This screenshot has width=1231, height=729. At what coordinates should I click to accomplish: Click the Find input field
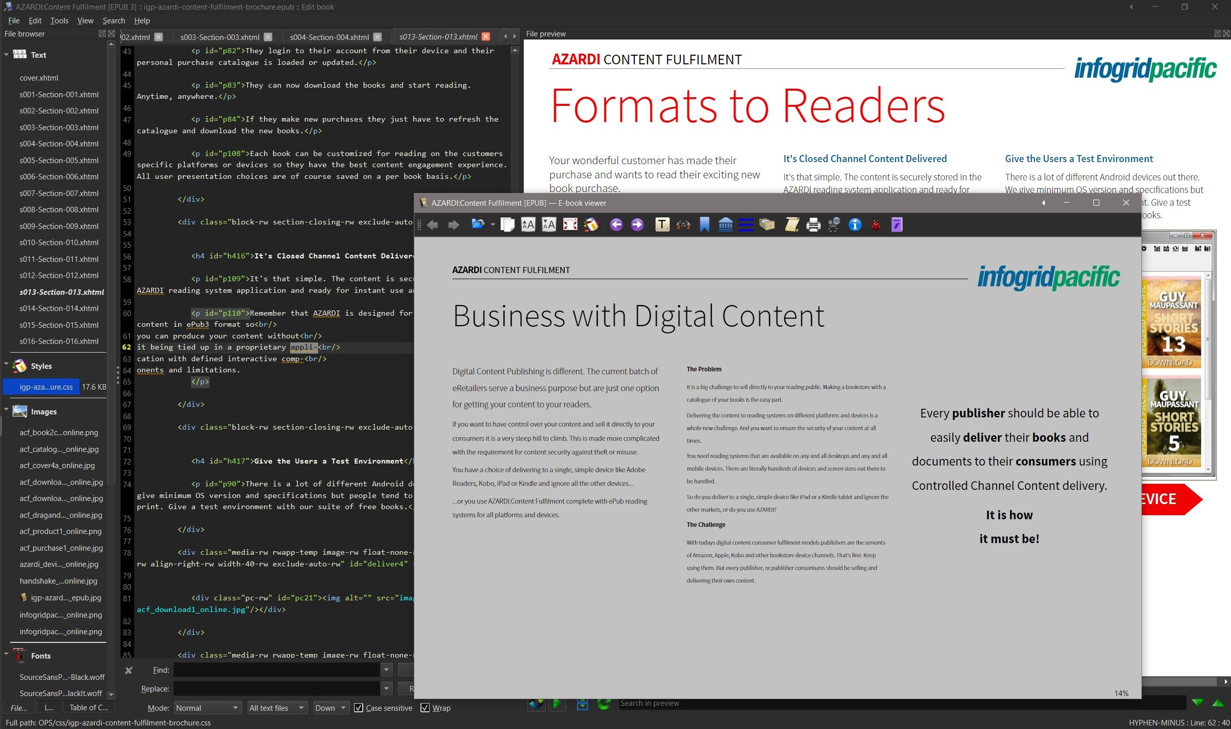(277, 670)
